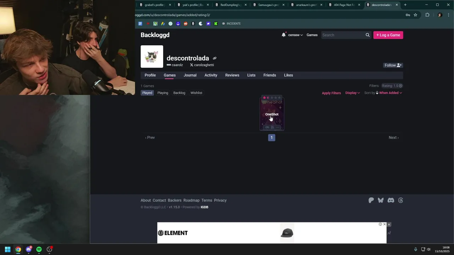The width and height of the screenshot is (454, 255).
Task: Open the Spotify taskbar icon
Action: pyautogui.click(x=39, y=249)
